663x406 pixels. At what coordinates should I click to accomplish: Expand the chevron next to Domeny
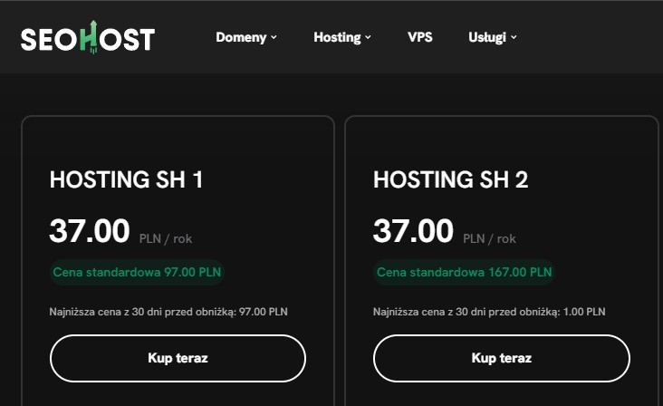click(x=274, y=38)
